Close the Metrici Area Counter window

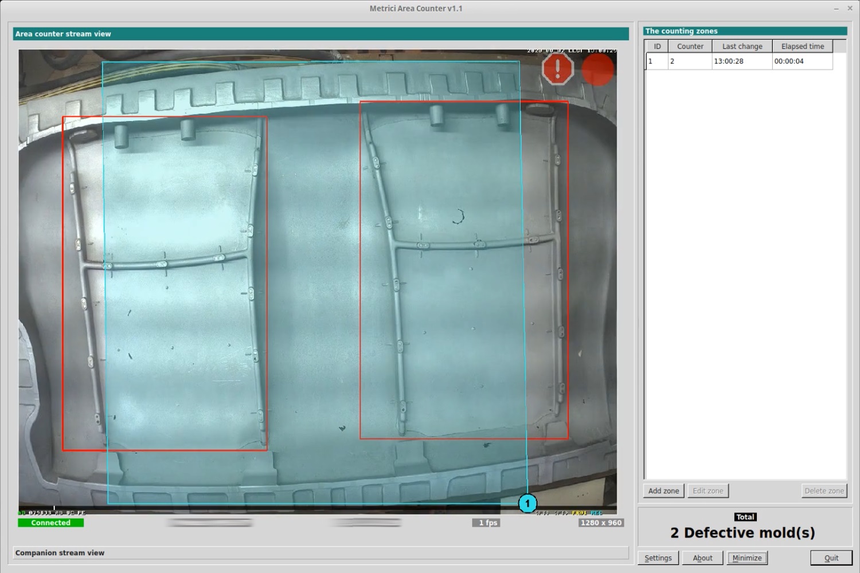pyautogui.click(x=850, y=8)
